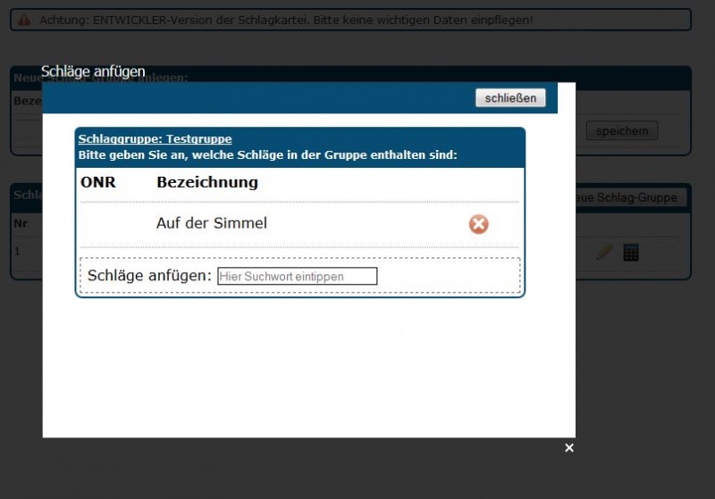
Task: Click the red warning triangle icon
Action: [24, 20]
